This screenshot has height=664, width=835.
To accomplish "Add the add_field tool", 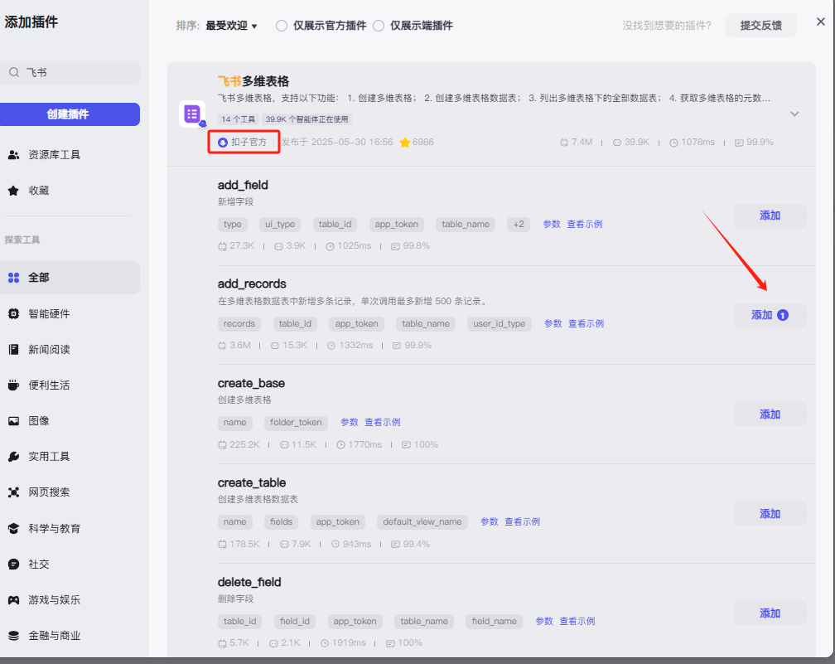I will point(770,216).
